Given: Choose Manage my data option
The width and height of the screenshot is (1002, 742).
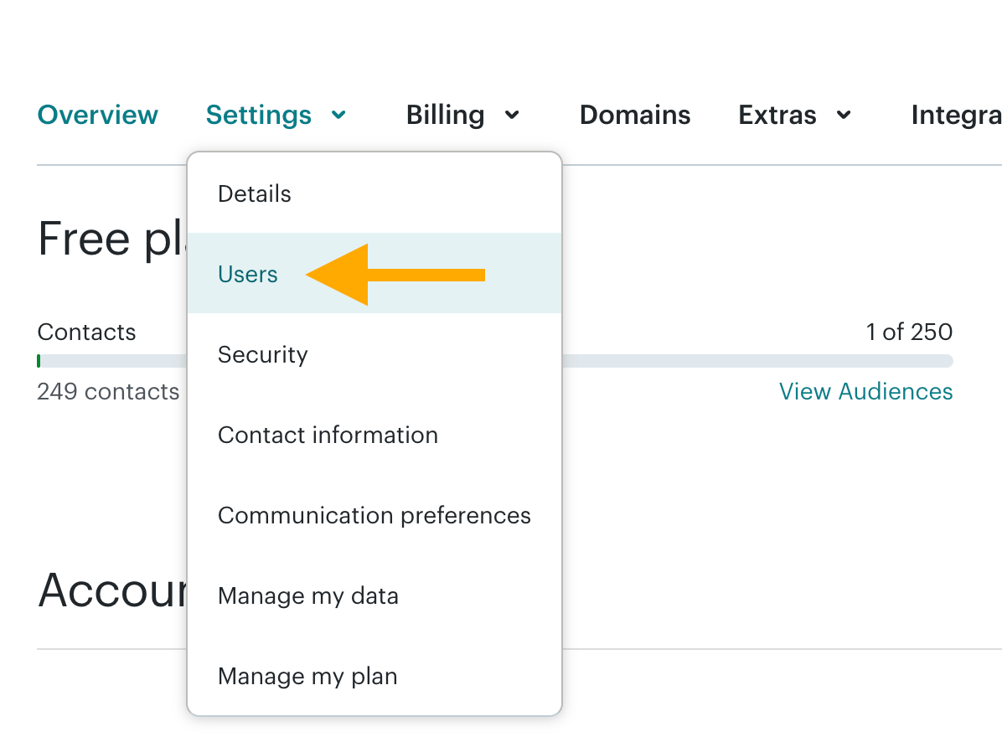Looking at the screenshot, I should click(374, 595).
